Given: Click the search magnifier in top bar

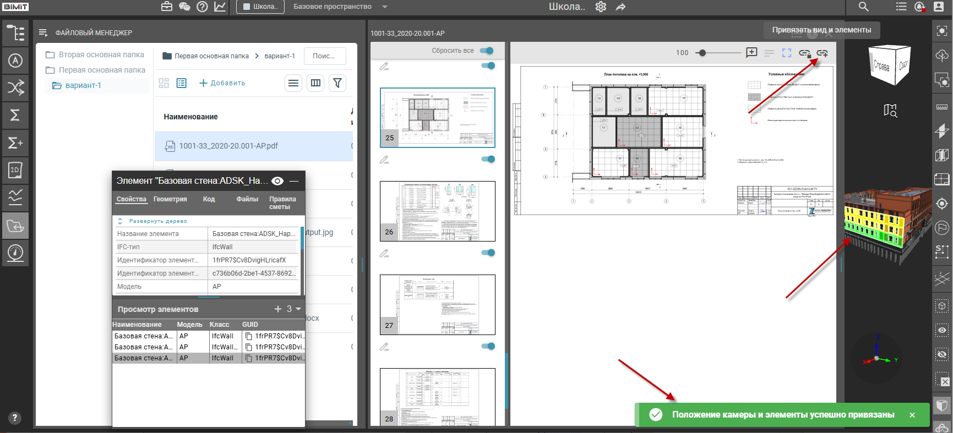Looking at the screenshot, I should tap(863, 7).
